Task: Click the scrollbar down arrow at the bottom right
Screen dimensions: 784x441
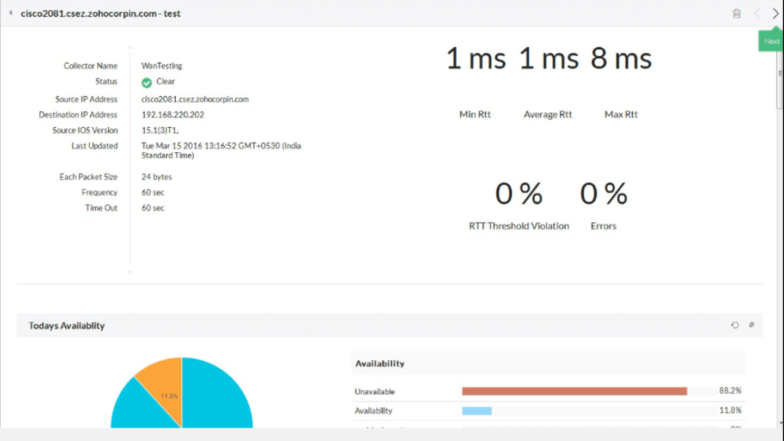Action: (x=780, y=423)
